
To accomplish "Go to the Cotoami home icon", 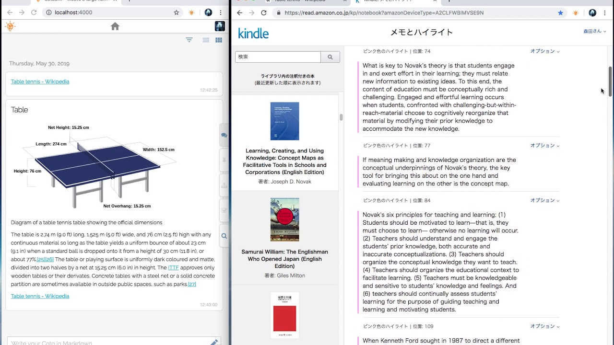I will (115, 26).
